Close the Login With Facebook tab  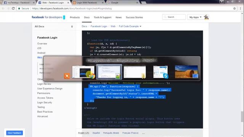(x=103, y=3)
